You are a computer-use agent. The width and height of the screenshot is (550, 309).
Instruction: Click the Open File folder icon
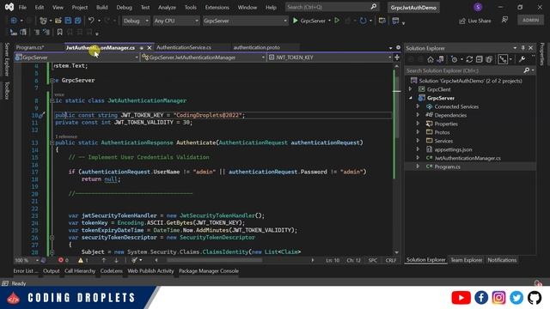click(58, 21)
